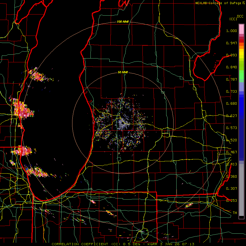
Task: Pick the pink segment of the color bar
Action: (241, 29)
